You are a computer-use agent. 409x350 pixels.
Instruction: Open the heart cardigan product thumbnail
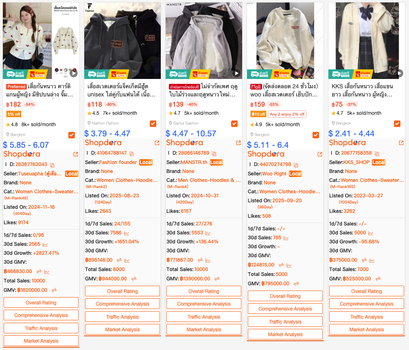click(41, 41)
